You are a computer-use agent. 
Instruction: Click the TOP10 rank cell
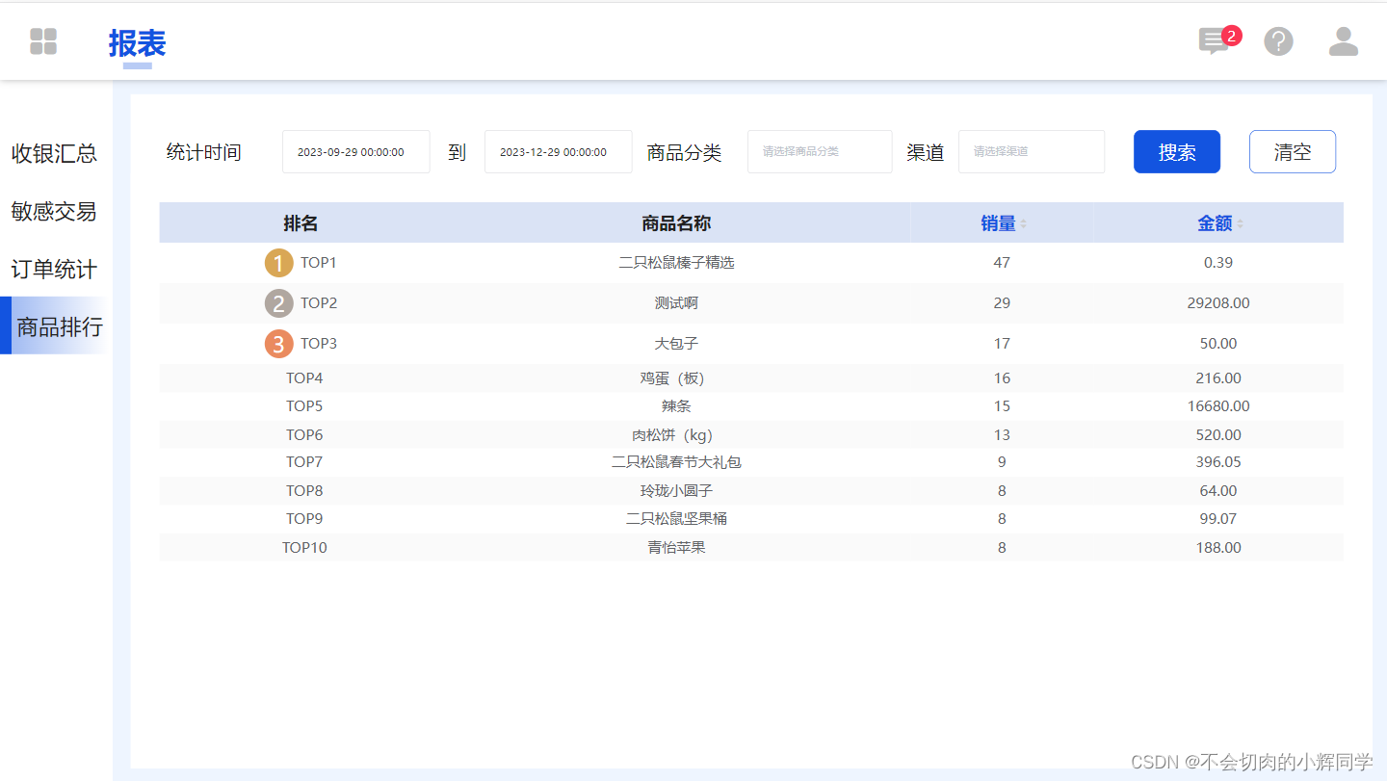(x=304, y=548)
